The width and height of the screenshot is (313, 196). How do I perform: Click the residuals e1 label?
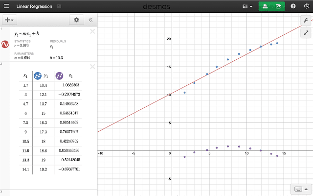pos(51,47)
